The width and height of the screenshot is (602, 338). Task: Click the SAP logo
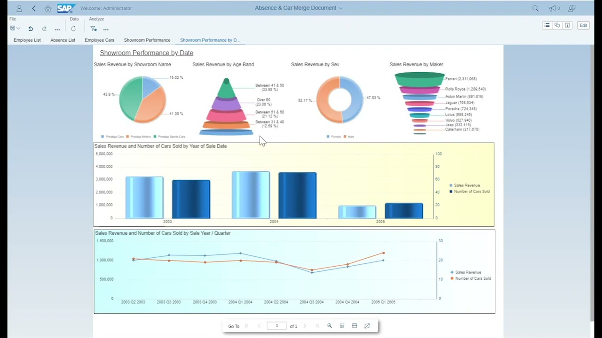66,8
